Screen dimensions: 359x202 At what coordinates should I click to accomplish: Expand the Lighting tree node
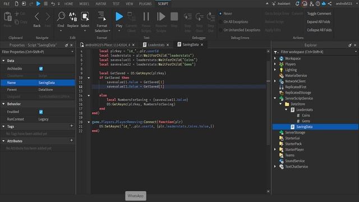(275, 70)
